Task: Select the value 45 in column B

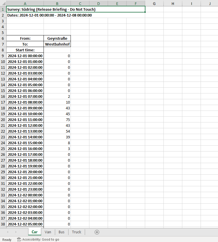Action: pyautogui.click(x=57, y=114)
